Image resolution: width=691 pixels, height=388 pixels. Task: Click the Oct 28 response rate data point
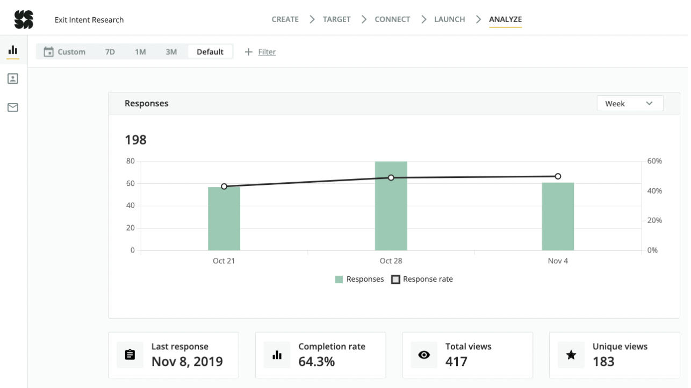click(x=391, y=177)
